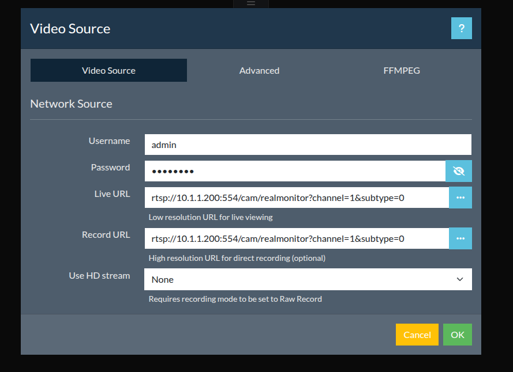Click the 'Network Source' section heading
Image resolution: width=513 pixels, height=372 pixels.
click(71, 104)
